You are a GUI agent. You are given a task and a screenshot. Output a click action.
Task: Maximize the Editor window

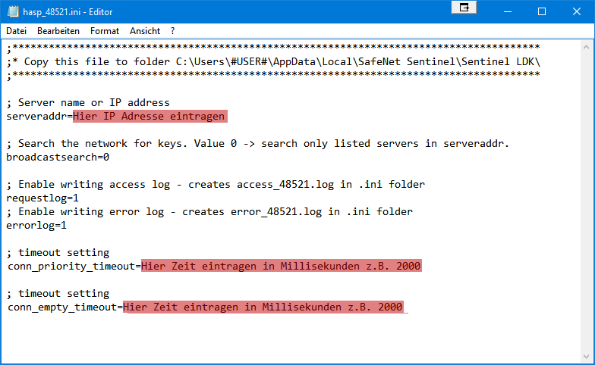(542, 12)
